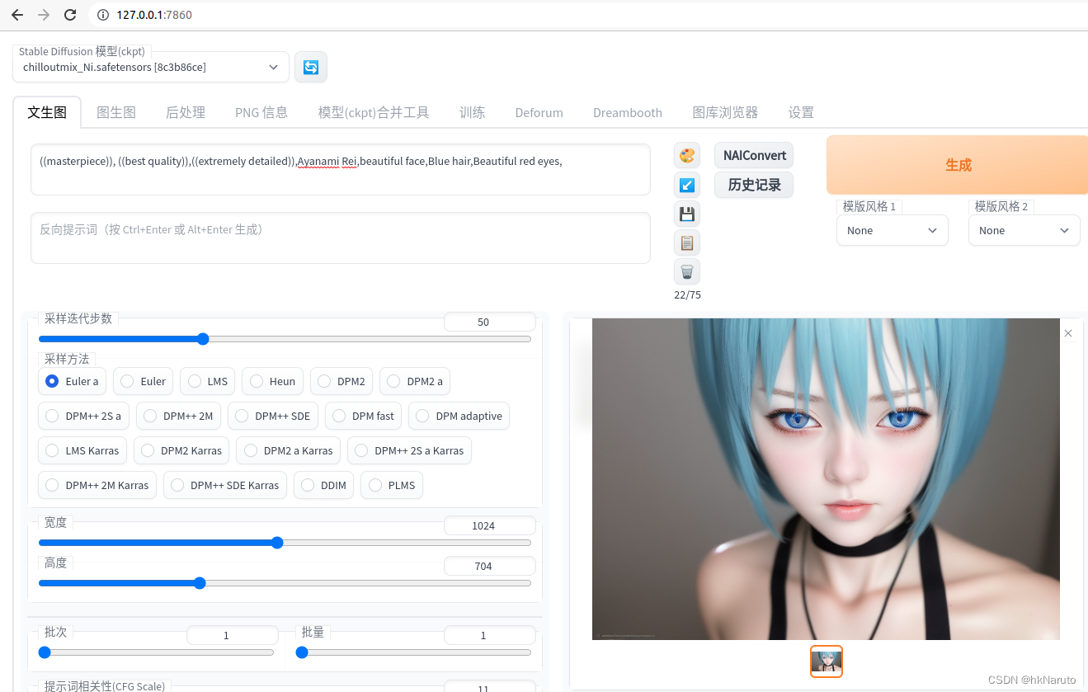Refresh the checkpoint model list
The image size is (1088, 692).
pyautogui.click(x=311, y=67)
